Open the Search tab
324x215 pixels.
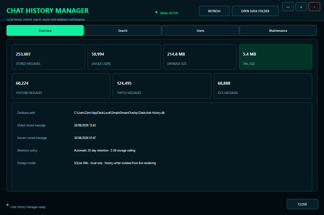click(x=123, y=30)
